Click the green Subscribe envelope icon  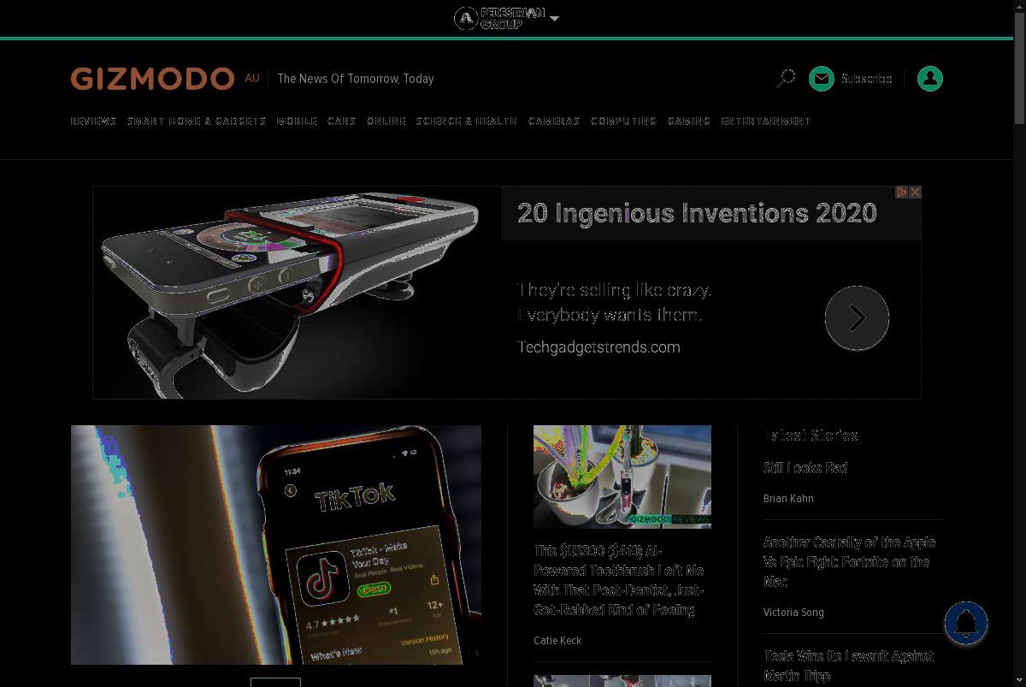(822, 79)
